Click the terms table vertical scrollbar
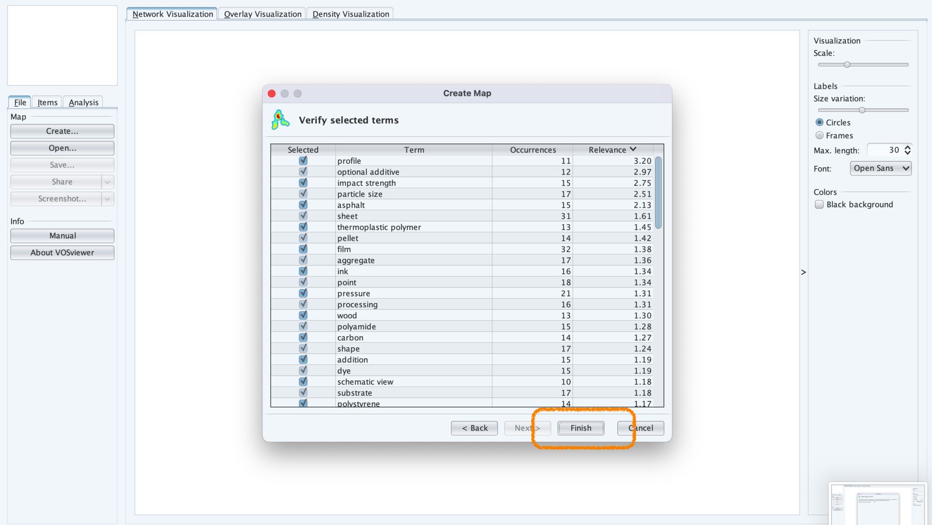Screen dimensions: 932x525 pyautogui.click(x=658, y=192)
